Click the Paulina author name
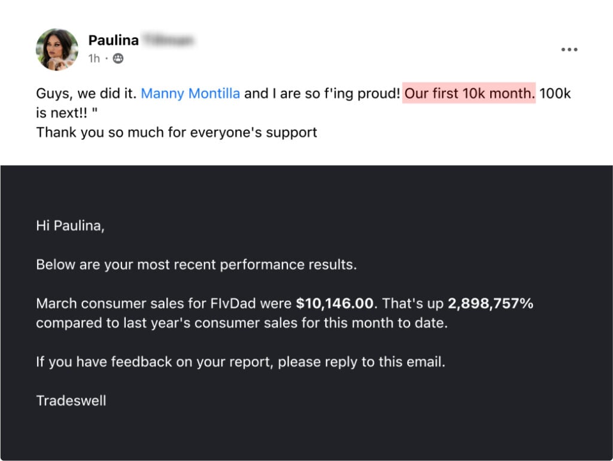Image resolution: width=613 pixels, height=461 pixels. coord(113,40)
